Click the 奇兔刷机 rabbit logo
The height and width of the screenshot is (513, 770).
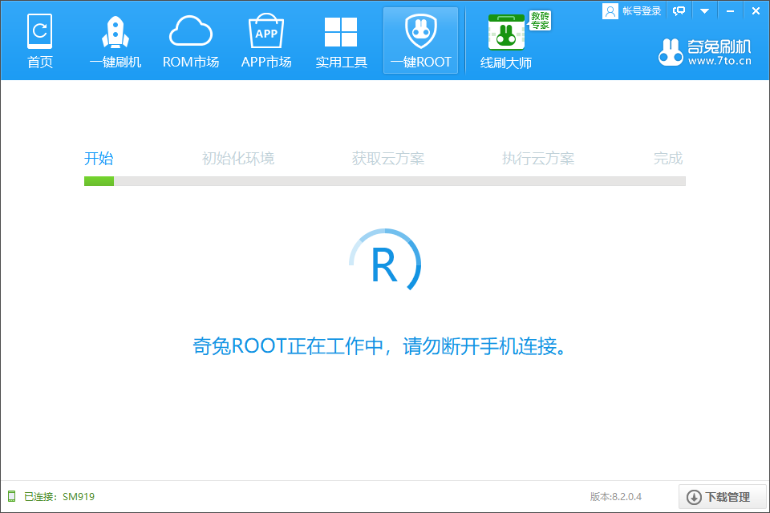pos(671,52)
